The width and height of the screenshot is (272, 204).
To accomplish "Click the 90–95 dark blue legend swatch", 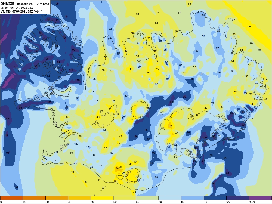I will pyautogui.click(x=215, y=198).
